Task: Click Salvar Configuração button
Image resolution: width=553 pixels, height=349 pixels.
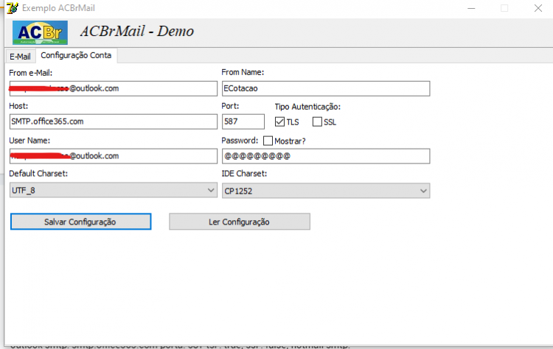Action: [81, 222]
